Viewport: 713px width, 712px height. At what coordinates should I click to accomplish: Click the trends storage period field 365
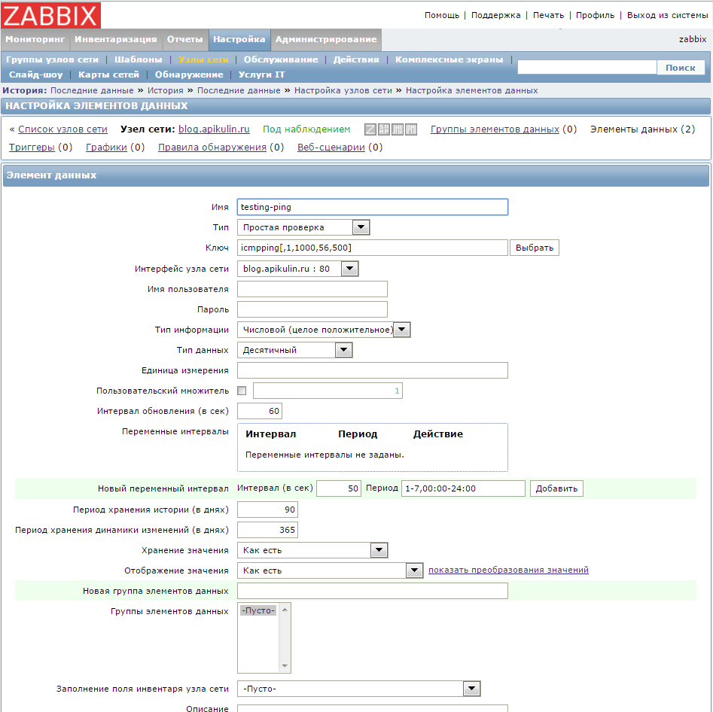click(x=267, y=530)
